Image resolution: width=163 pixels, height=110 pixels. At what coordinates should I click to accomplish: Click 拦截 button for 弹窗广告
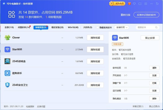pos(154,83)
